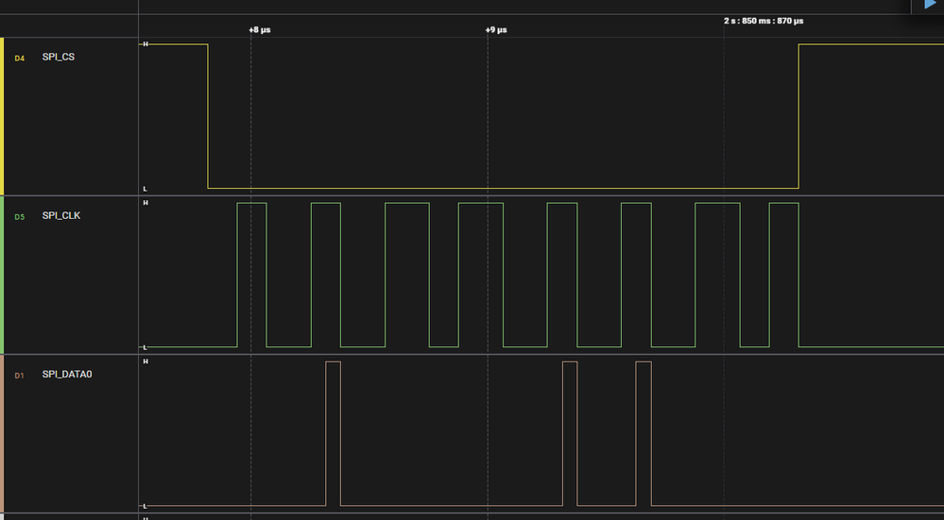
Task: Click the green SPI_CLK color strip
Action: pyautogui.click(x=3, y=275)
